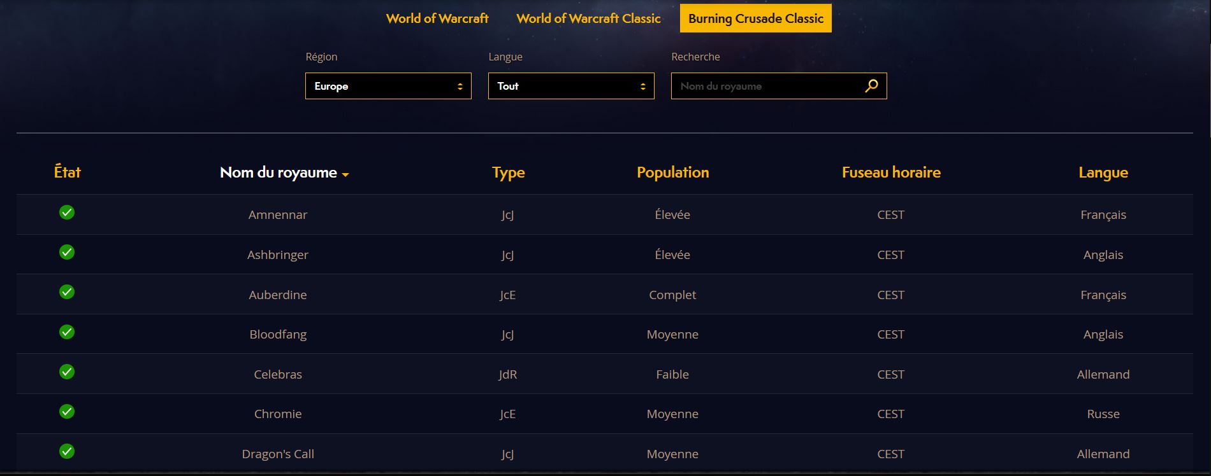The height and width of the screenshot is (476, 1211).
Task: Select World of Warcraft Classic tab
Action: [588, 18]
